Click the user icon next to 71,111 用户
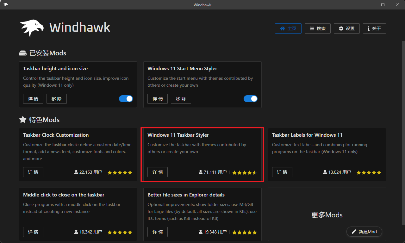The height and width of the screenshot is (243, 405). [201, 172]
